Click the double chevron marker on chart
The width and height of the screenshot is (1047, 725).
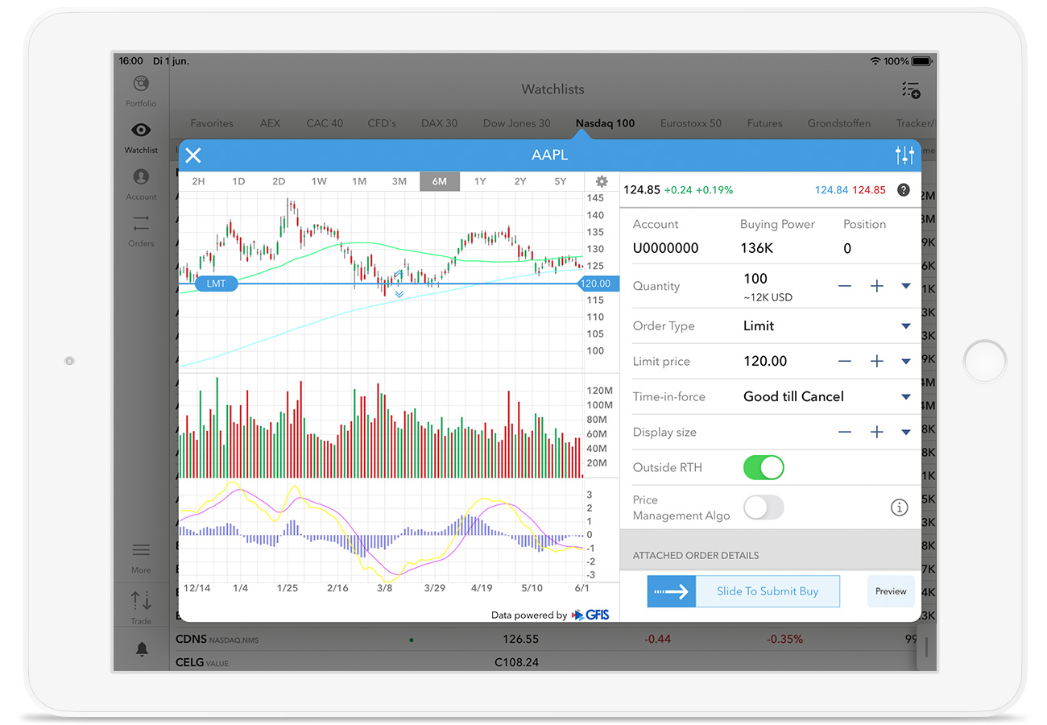(399, 295)
